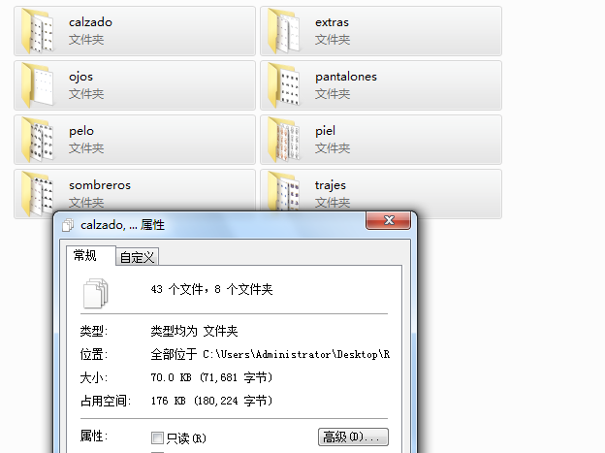605x453 pixels.
Task: Select the trajes folder icon
Action: point(284,191)
